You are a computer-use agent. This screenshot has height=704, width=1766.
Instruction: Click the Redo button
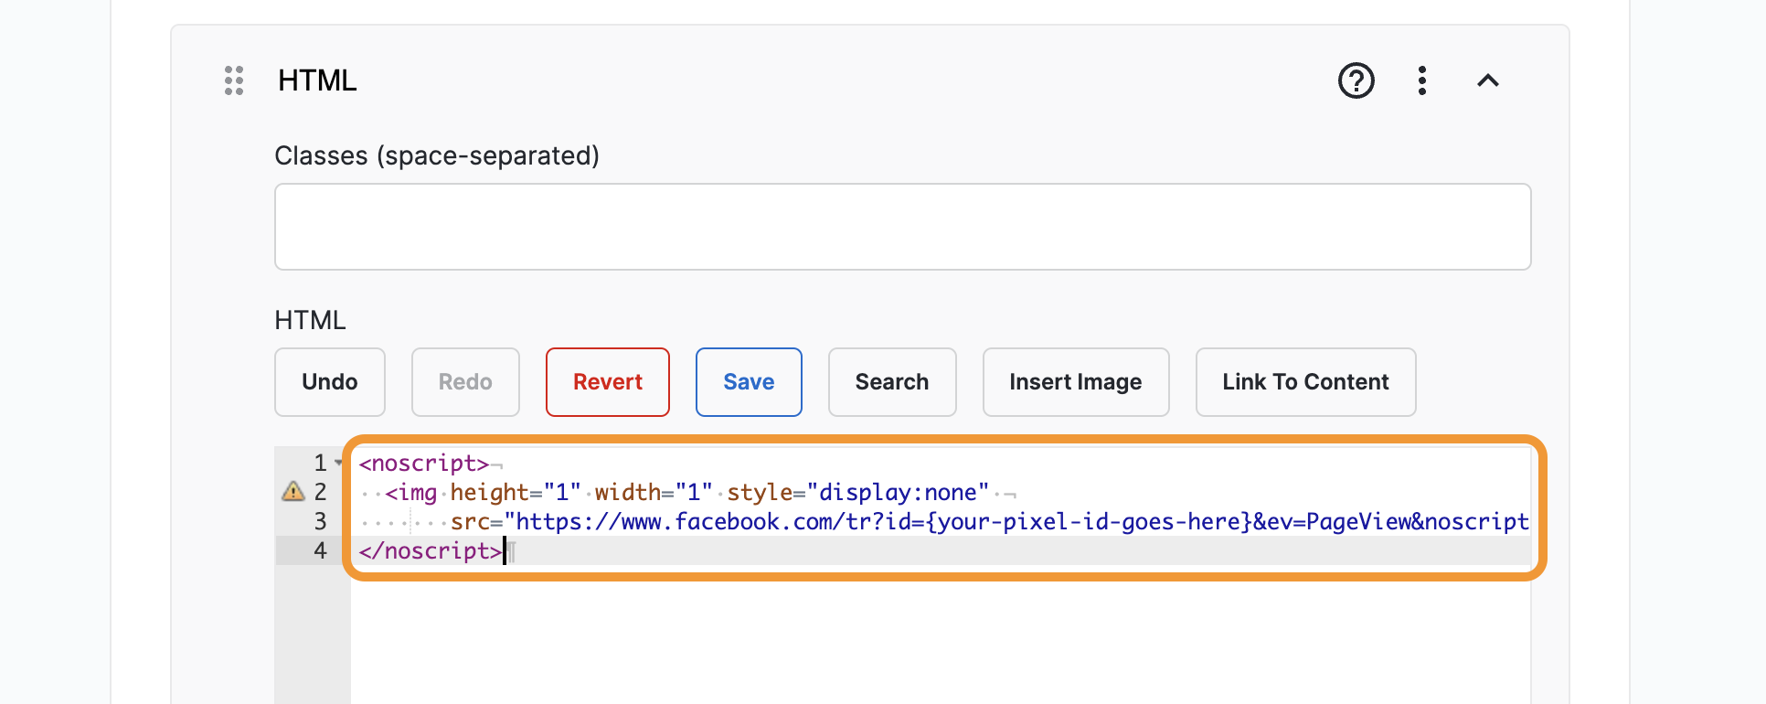tap(465, 382)
